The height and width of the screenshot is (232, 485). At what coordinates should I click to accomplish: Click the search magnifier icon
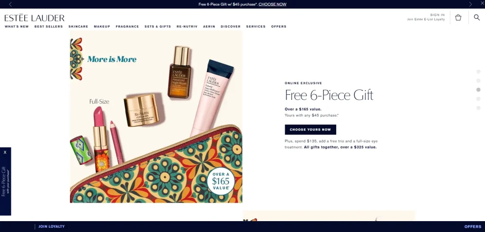point(476,18)
